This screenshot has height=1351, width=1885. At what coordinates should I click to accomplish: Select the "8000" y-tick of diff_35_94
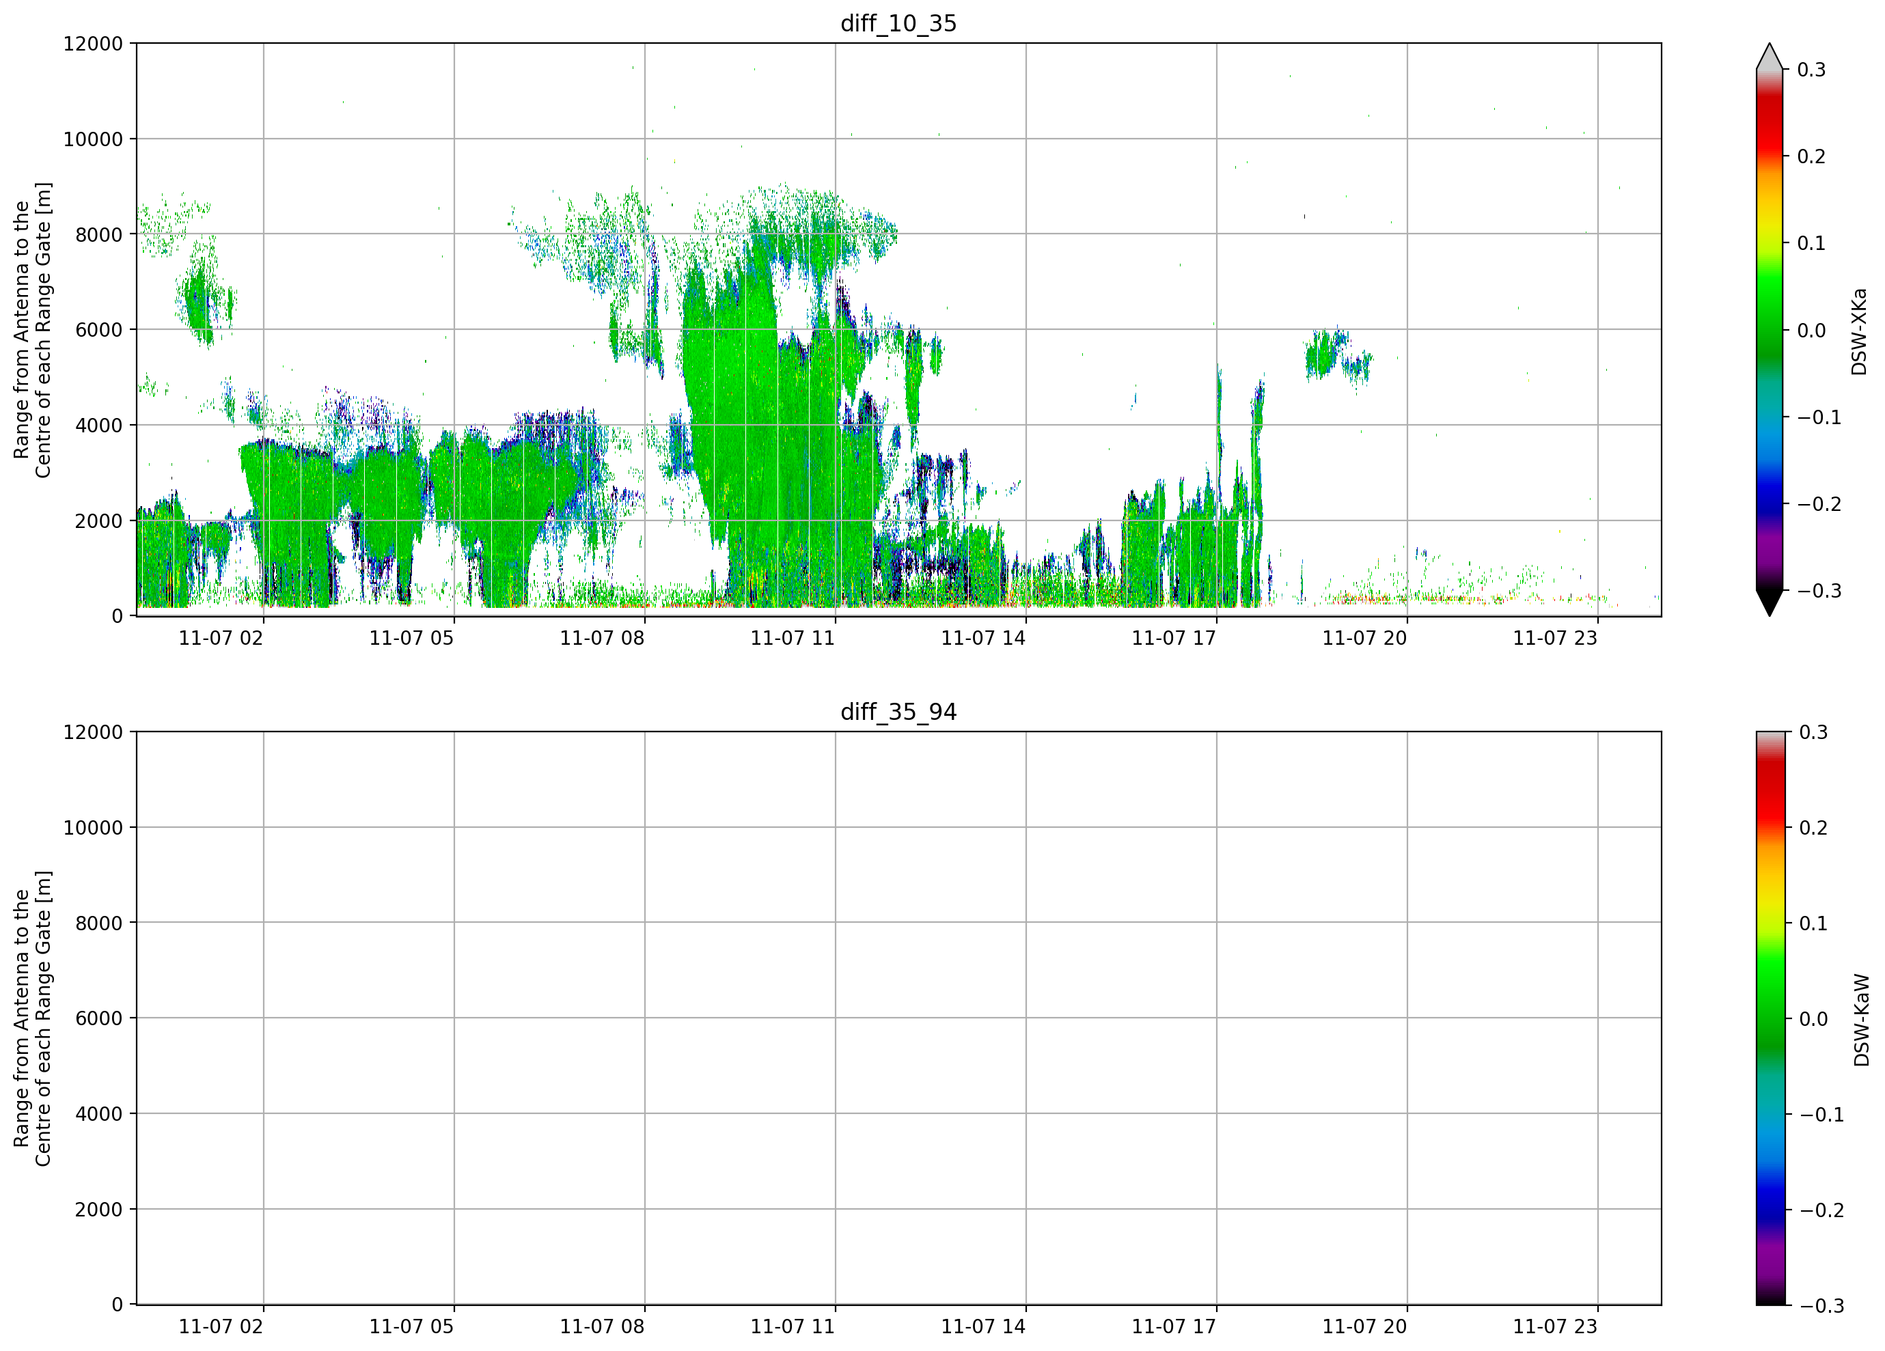click(x=99, y=923)
